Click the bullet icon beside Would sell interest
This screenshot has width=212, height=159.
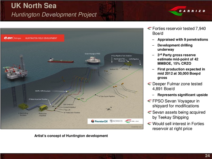149,123
